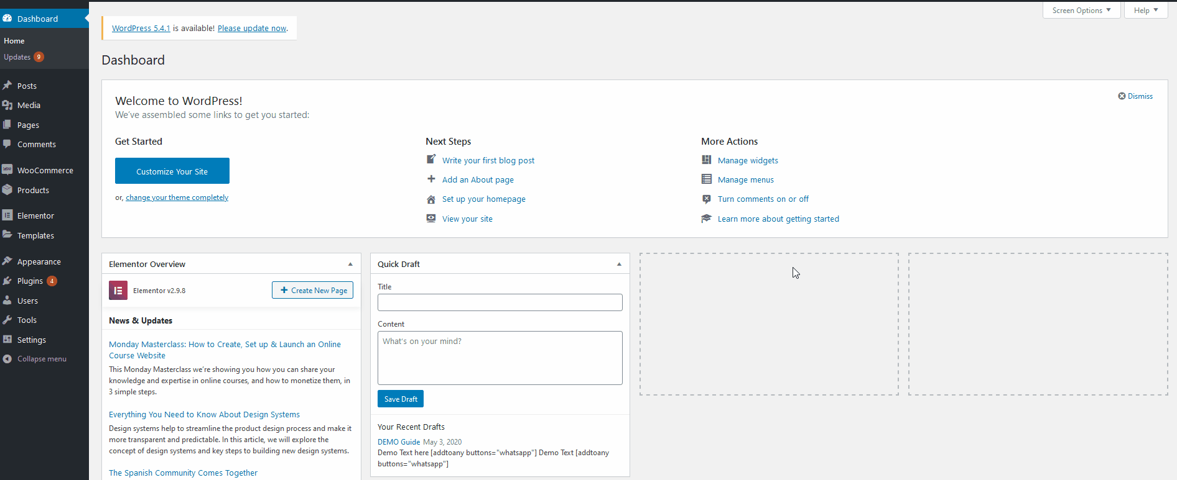Screen dimensions: 1177x480
Task: Click change your theme completely link
Action: pos(177,197)
